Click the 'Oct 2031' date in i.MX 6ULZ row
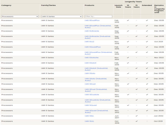The height and width of the screenshot is (125, 166). click(x=159, y=41)
